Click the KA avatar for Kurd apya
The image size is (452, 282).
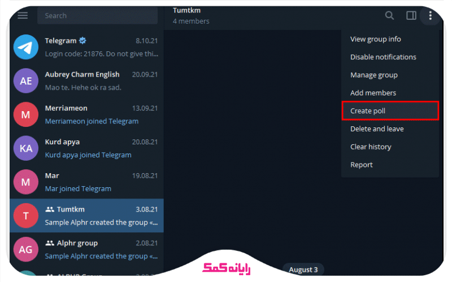click(x=26, y=148)
